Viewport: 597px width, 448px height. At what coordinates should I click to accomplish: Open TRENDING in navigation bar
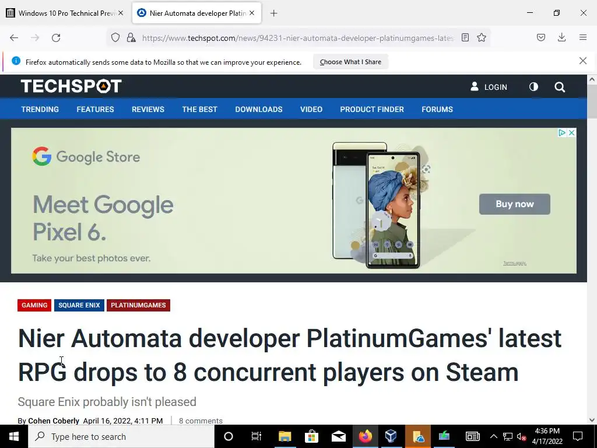point(40,109)
